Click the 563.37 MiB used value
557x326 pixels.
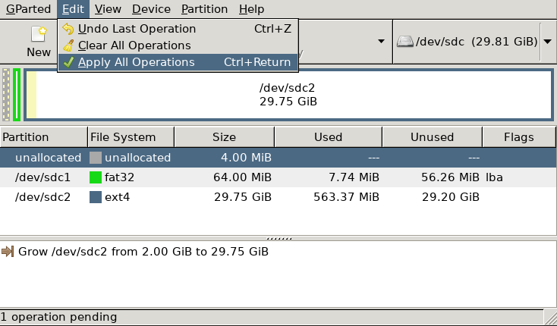346,197
